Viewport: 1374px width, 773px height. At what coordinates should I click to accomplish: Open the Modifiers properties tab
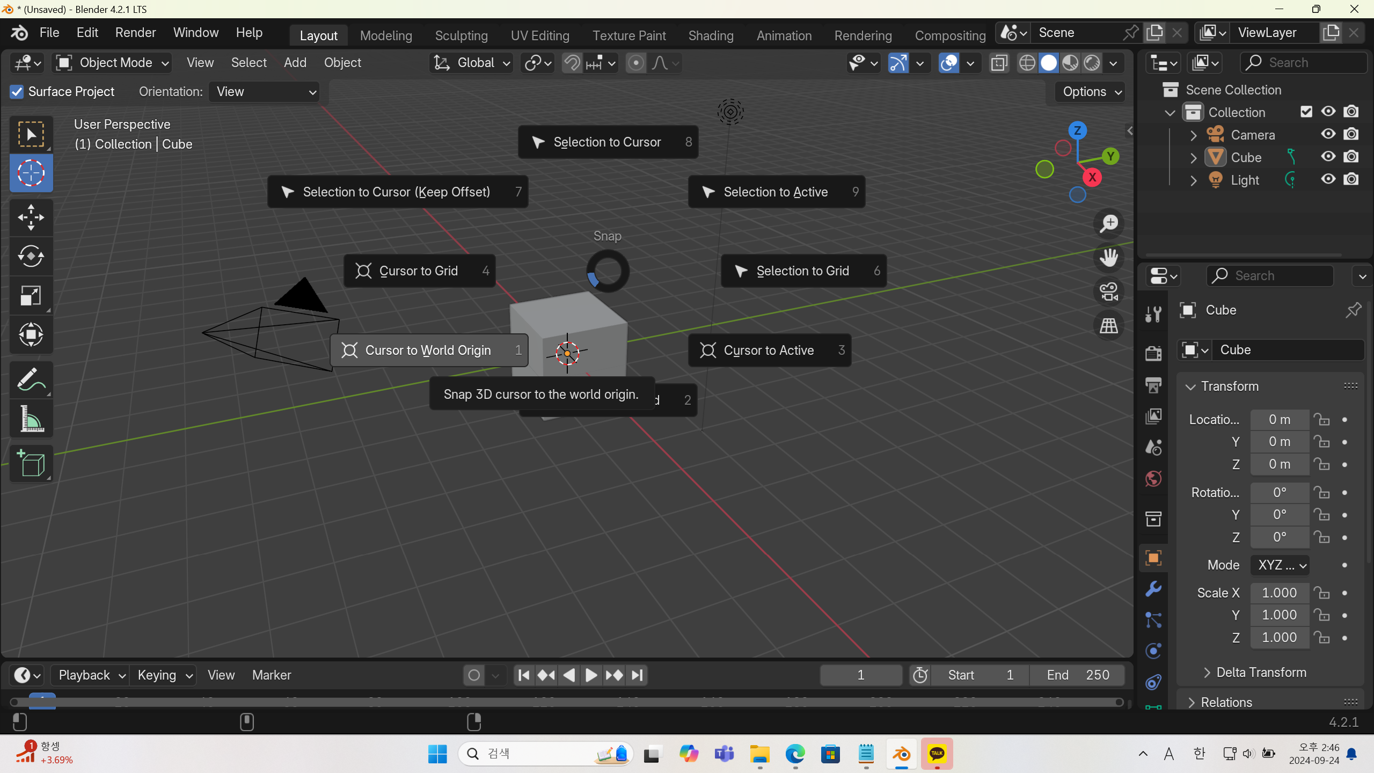[1153, 589]
